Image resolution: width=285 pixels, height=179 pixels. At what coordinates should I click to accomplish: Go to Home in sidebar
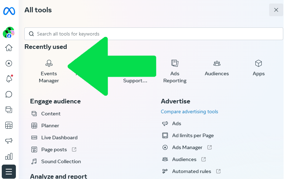pyautogui.click(x=9, y=48)
